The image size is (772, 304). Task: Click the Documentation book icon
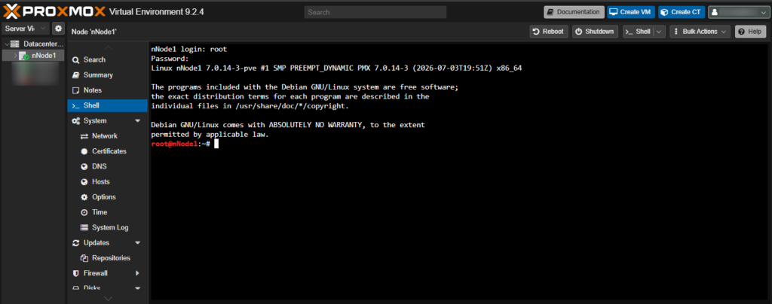pos(551,12)
